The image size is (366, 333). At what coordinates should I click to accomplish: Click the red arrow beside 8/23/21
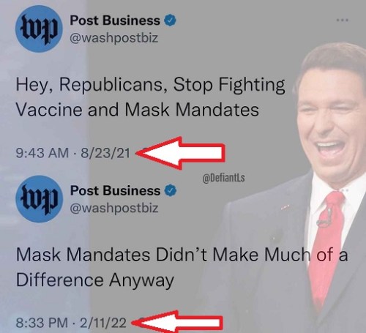click(180, 153)
